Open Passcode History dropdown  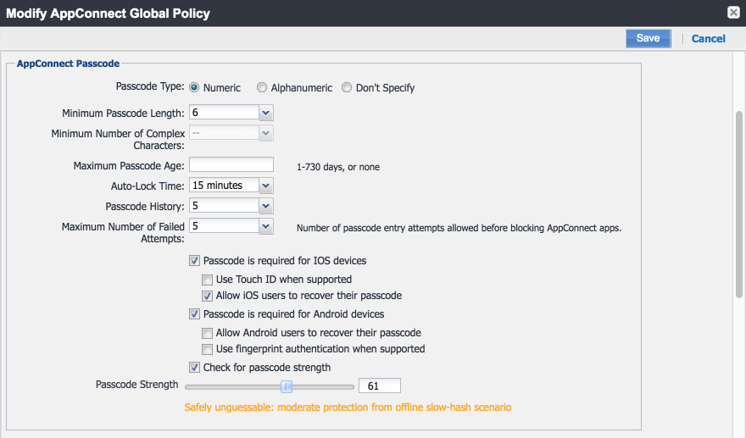[x=266, y=206]
